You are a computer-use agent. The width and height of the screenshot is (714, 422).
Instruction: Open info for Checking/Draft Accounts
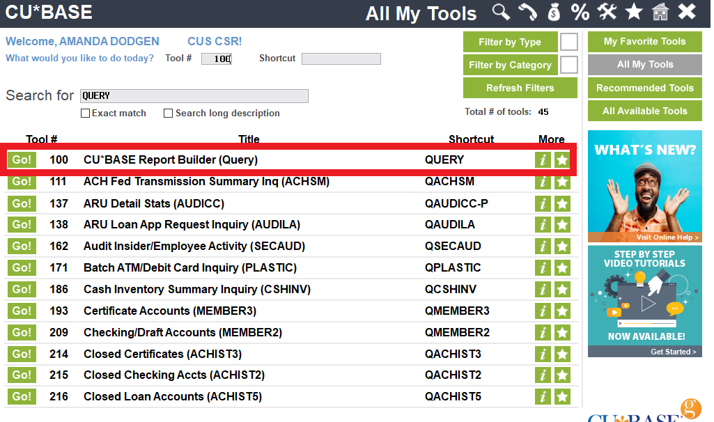pyautogui.click(x=543, y=333)
